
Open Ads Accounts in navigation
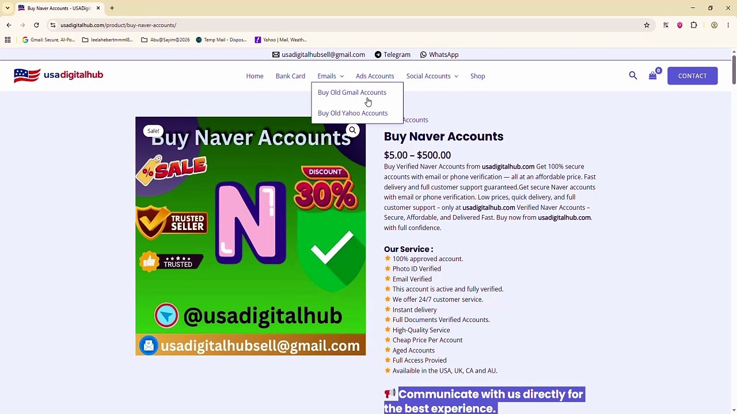(375, 76)
